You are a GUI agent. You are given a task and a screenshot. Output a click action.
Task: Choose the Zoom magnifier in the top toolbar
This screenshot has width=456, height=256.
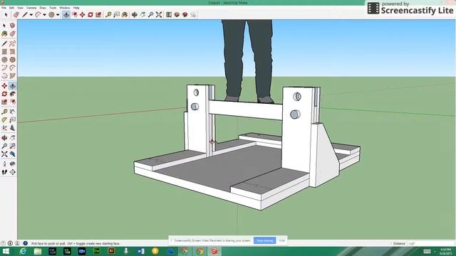(x=150, y=14)
